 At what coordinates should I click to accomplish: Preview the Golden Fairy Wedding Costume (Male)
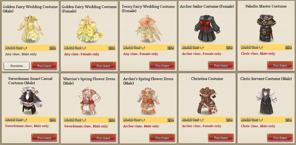(x=17, y=66)
